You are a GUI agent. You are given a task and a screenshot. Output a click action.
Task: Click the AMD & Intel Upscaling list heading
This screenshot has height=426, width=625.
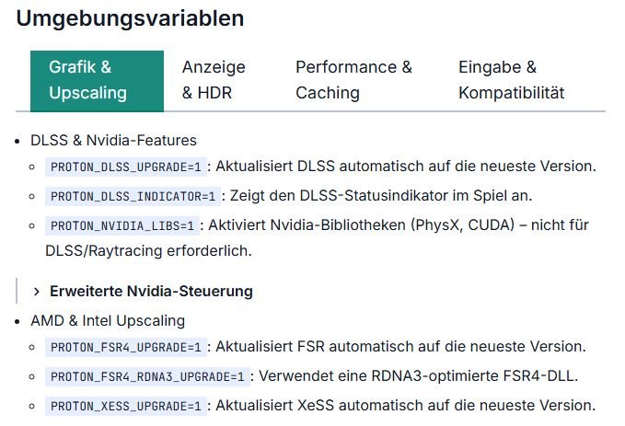(108, 320)
